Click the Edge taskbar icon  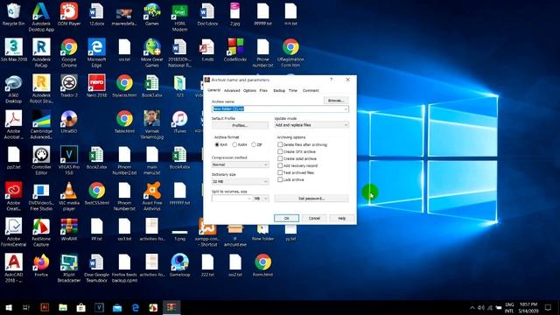click(x=136, y=307)
